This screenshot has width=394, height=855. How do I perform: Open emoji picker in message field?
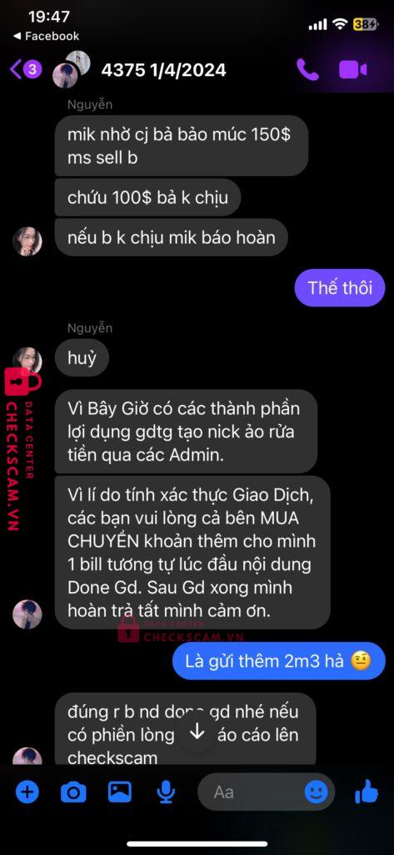[x=316, y=792]
